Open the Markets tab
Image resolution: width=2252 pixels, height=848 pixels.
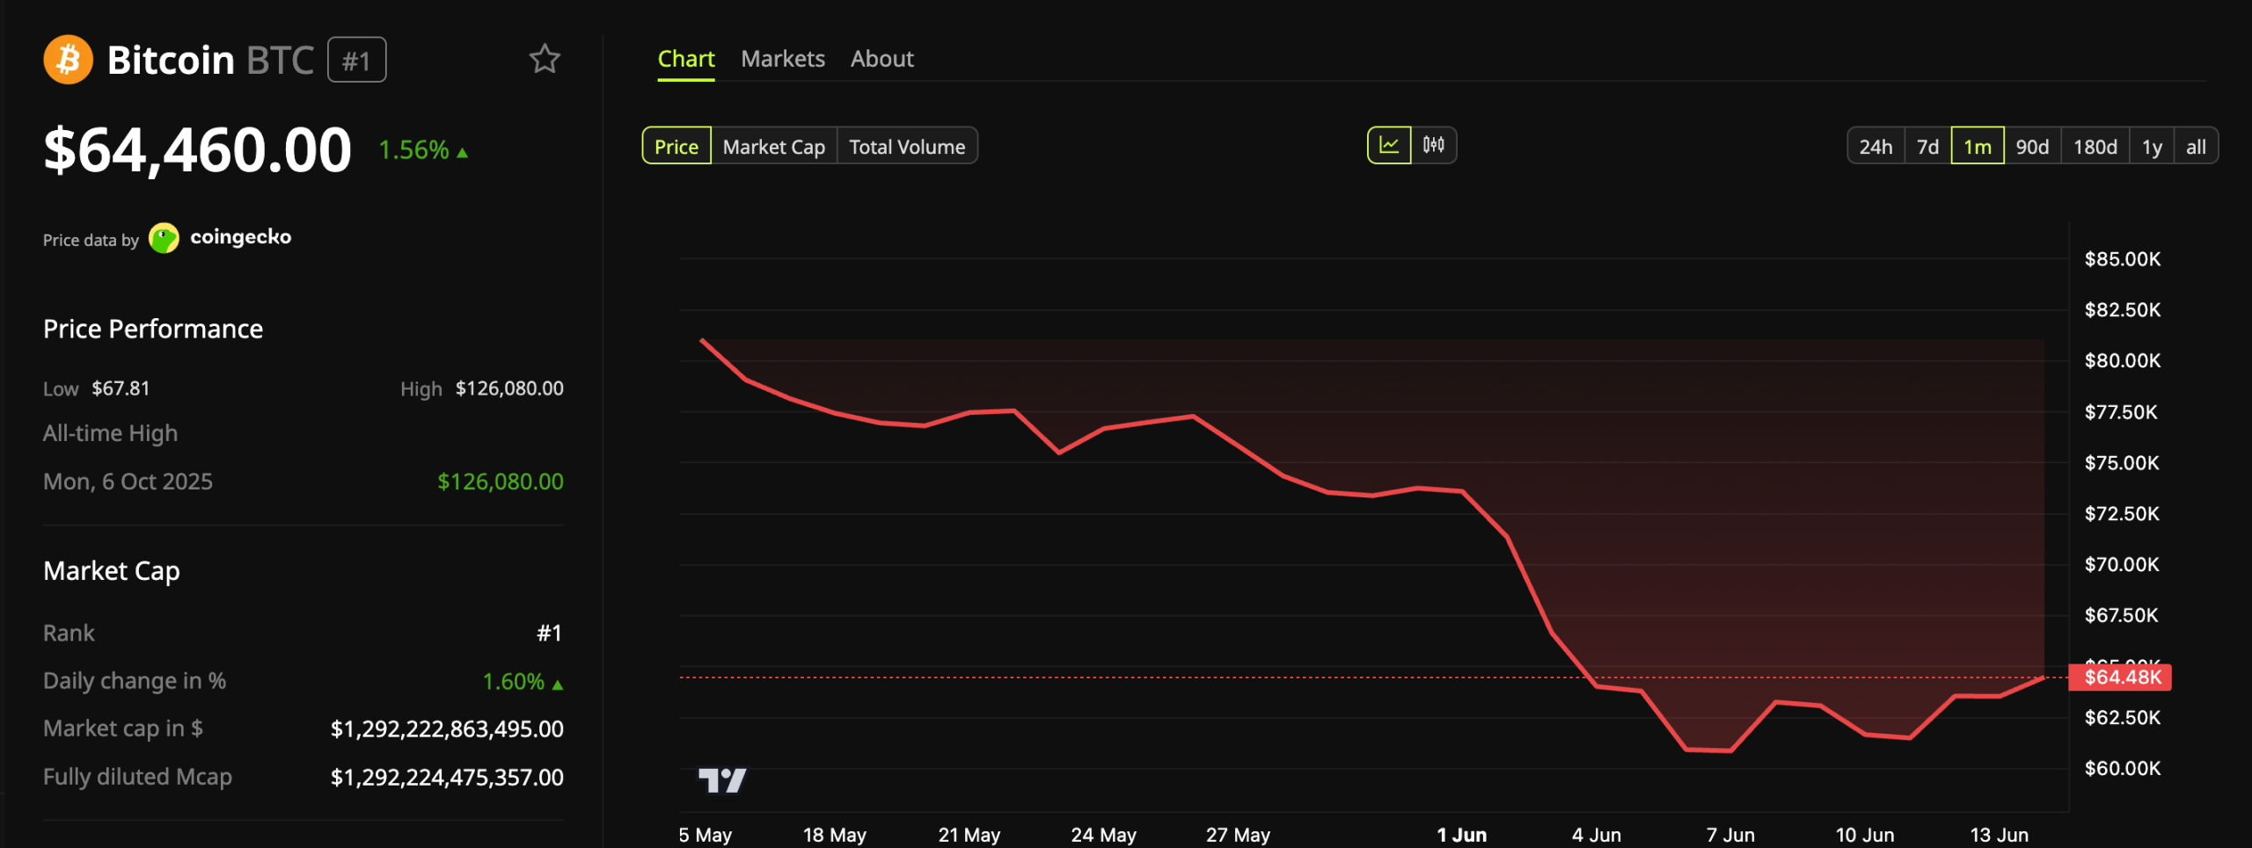783,59
